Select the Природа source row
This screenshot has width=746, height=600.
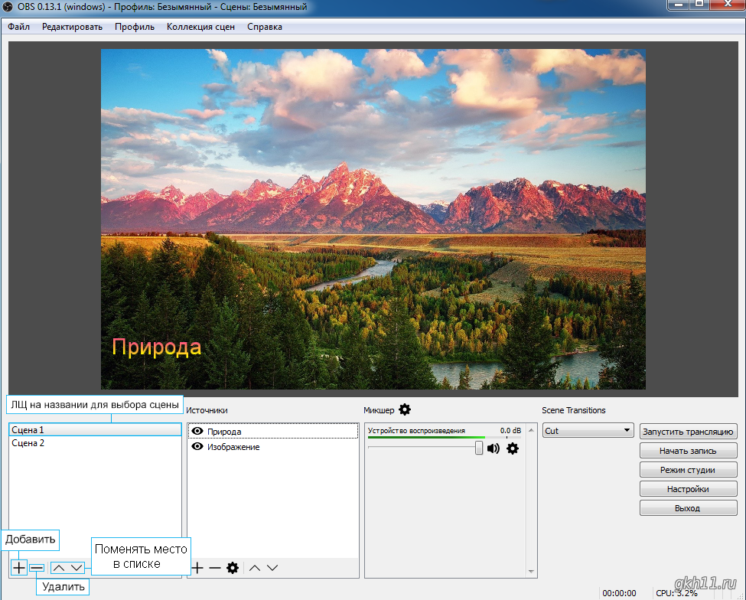(273, 431)
